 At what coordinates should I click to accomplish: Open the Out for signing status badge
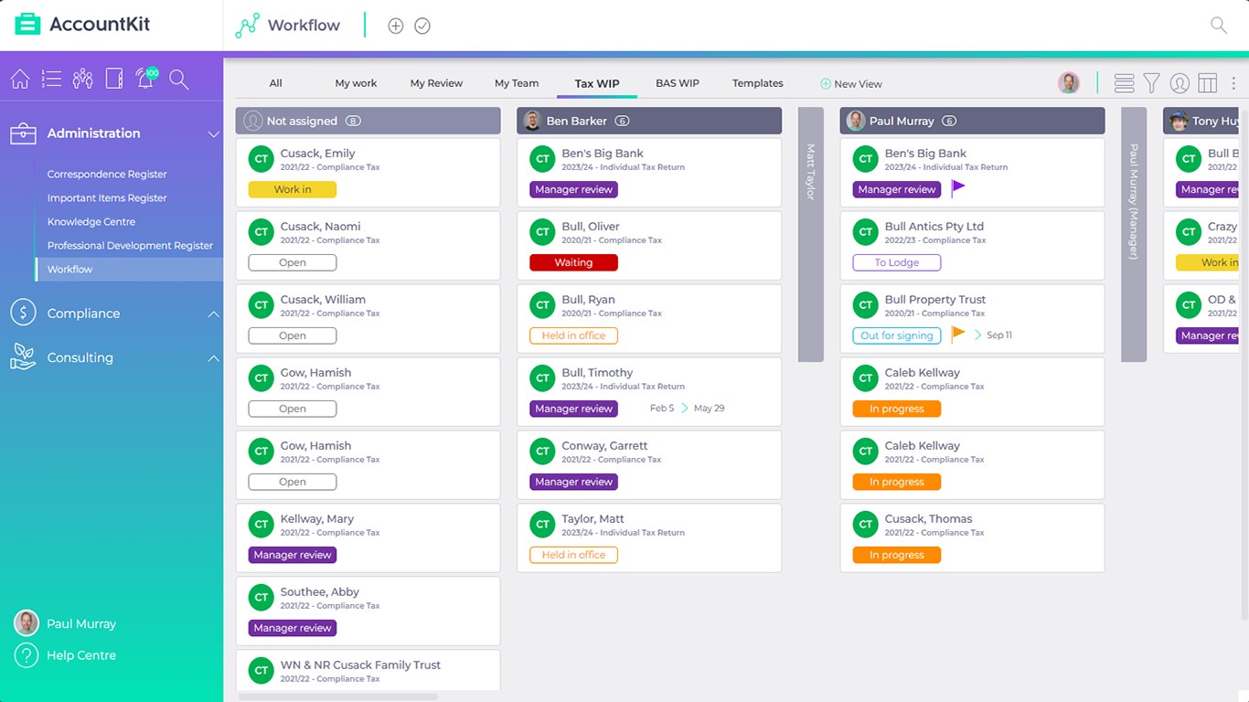tap(897, 335)
